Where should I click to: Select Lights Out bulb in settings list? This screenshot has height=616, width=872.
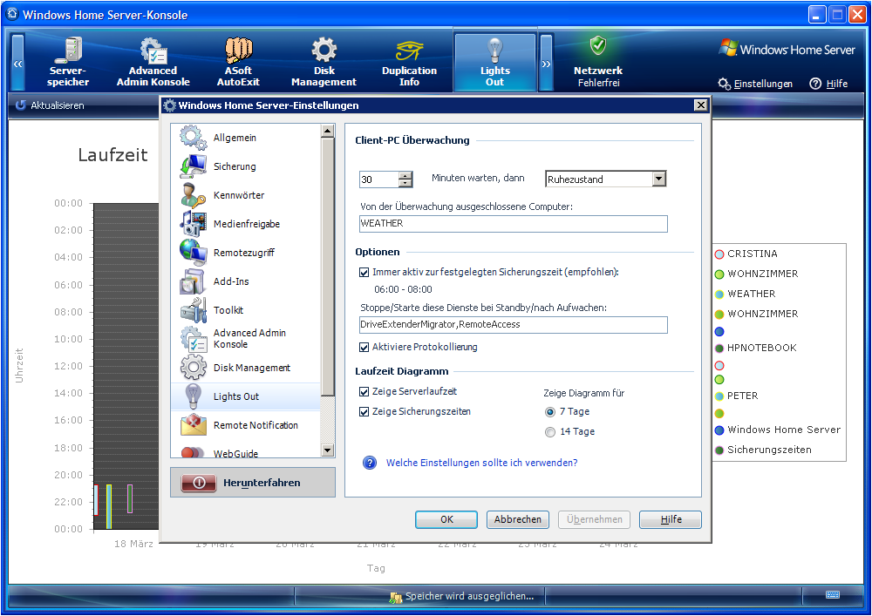(193, 396)
